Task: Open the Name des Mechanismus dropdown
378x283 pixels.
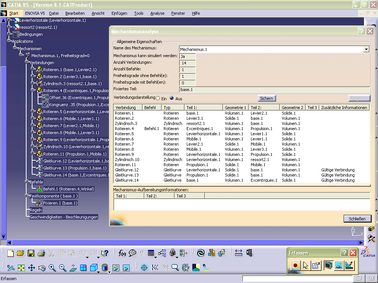Action: tap(366, 49)
